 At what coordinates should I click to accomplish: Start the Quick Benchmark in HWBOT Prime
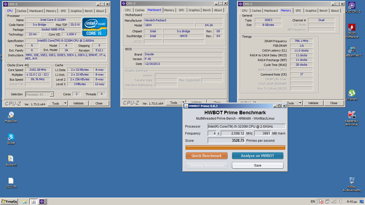click(x=207, y=156)
